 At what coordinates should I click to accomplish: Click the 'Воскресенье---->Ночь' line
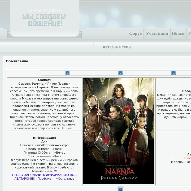pos(44,156)
